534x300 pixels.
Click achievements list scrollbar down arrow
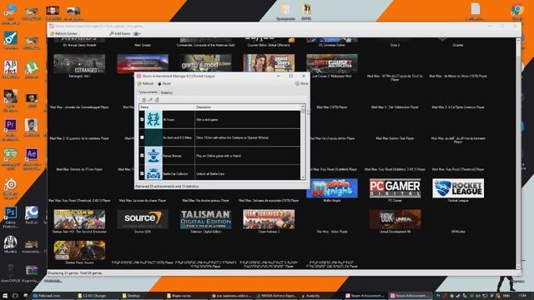click(x=303, y=177)
